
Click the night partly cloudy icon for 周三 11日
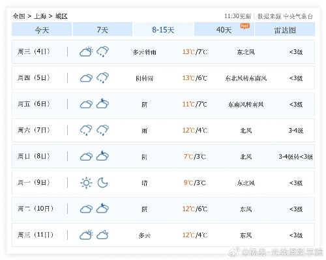coord(102,235)
